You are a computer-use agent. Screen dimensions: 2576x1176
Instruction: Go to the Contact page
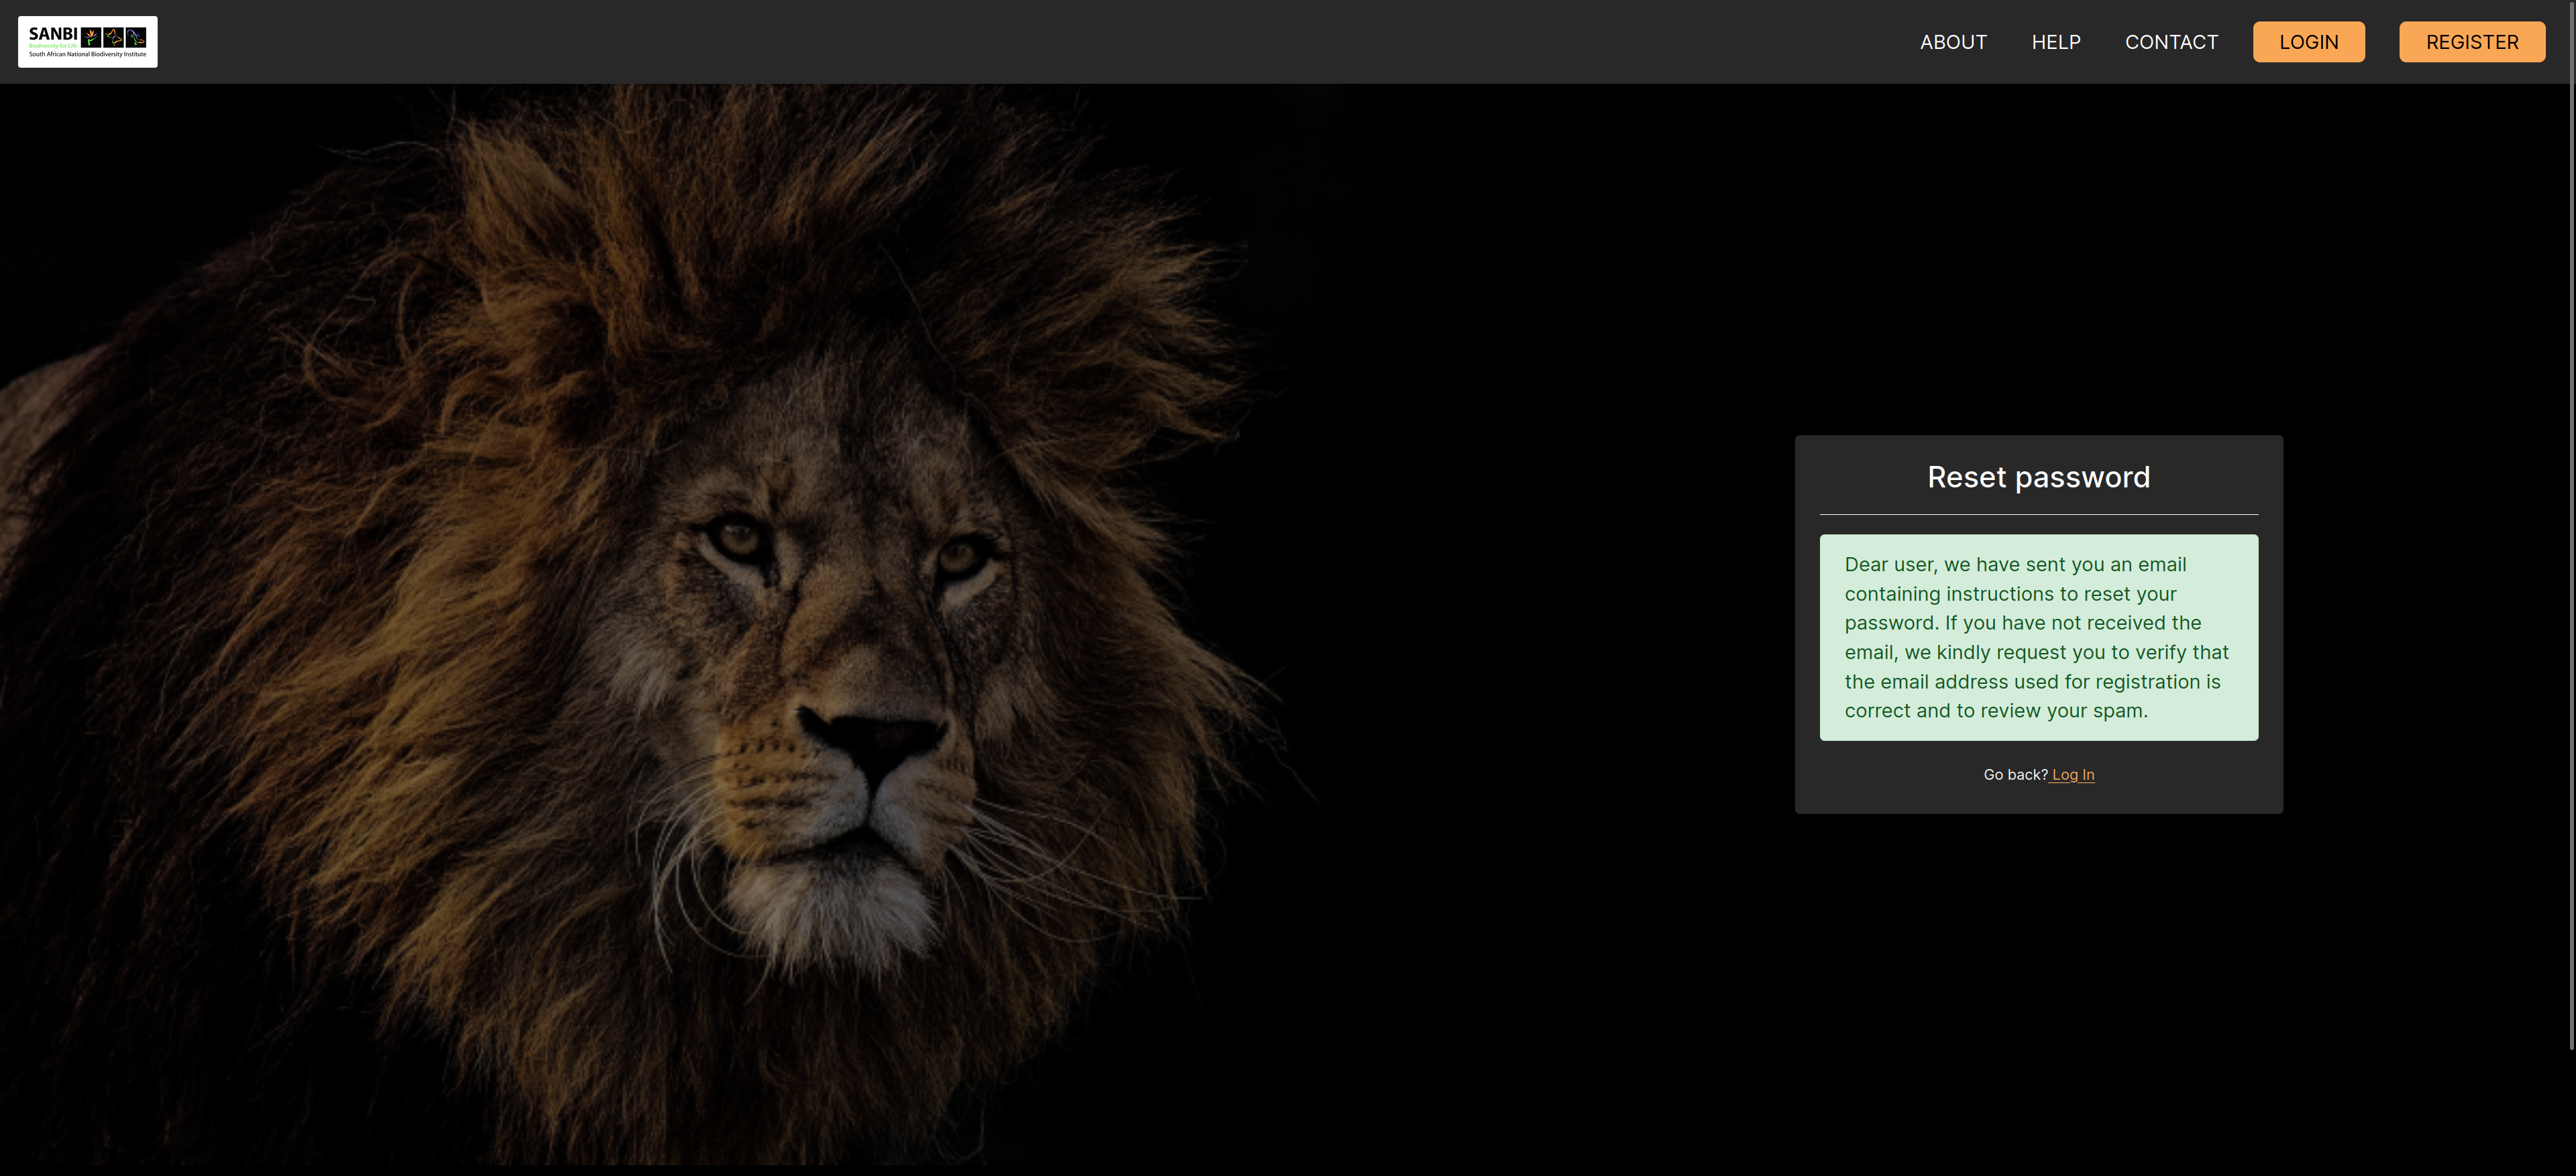[x=2171, y=42]
